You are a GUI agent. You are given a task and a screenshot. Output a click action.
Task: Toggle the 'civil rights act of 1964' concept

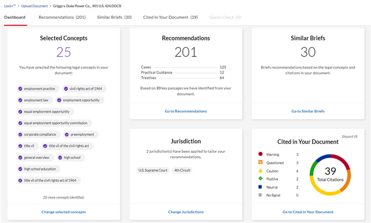coord(84,89)
